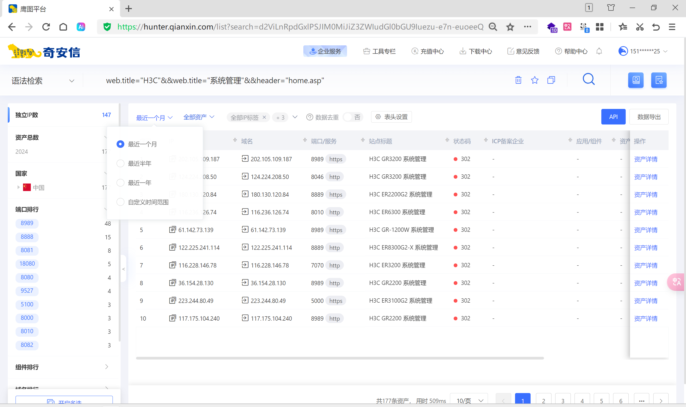The width and height of the screenshot is (686, 407).
Task: Star the current search query as favorite
Action: coord(535,80)
